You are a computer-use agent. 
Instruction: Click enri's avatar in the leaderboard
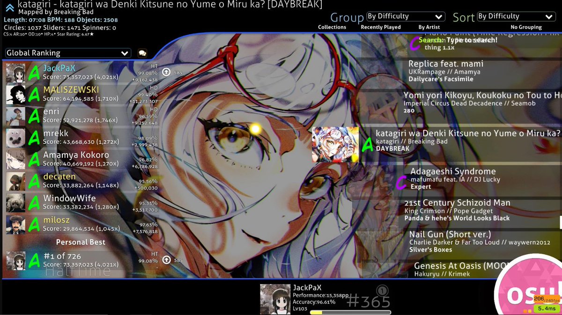15,117
